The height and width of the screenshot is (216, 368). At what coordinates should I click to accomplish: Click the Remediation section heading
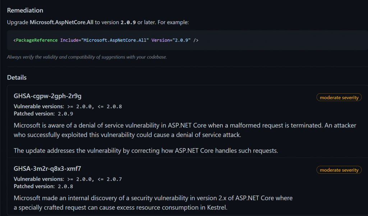(25, 10)
